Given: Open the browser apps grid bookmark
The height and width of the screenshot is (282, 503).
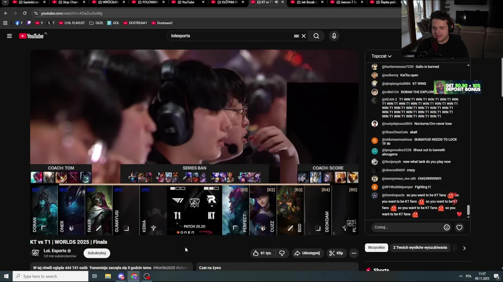Looking at the screenshot, I should (5, 23).
